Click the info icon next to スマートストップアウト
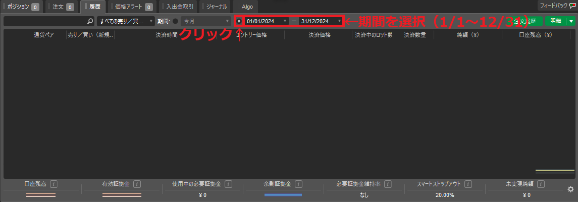 tap(468, 184)
